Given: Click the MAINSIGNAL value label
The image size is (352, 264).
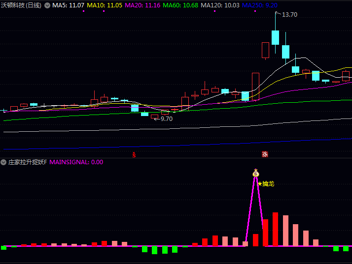Looking at the screenshot, I should [x=76, y=162].
